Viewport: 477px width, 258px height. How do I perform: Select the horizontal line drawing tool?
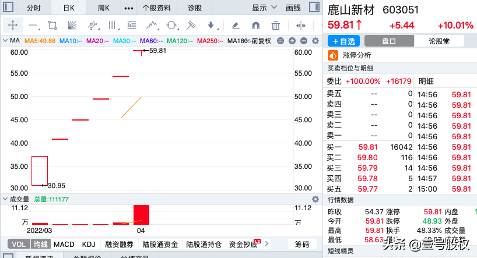click(34, 26)
